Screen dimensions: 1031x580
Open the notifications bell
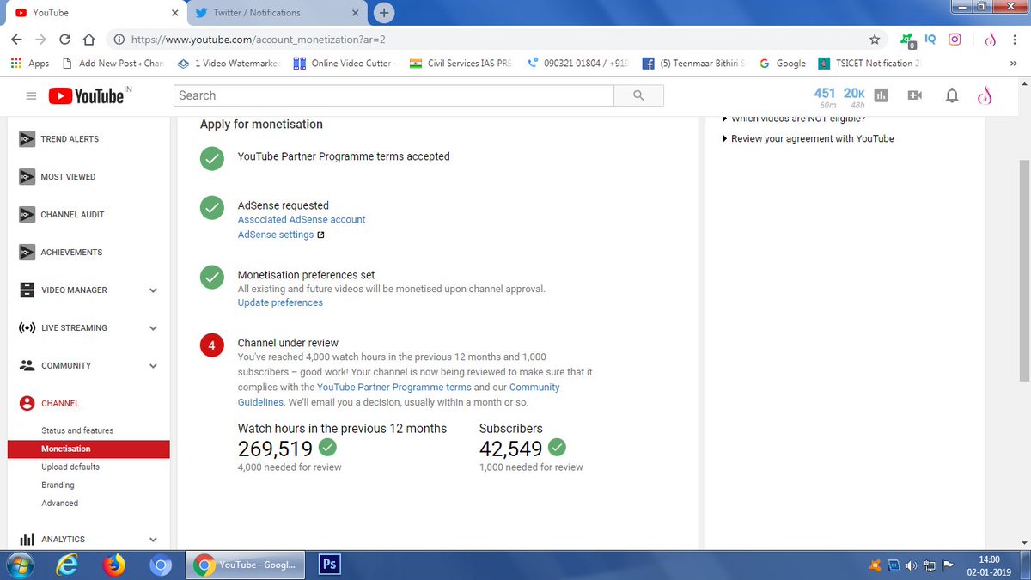[952, 95]
